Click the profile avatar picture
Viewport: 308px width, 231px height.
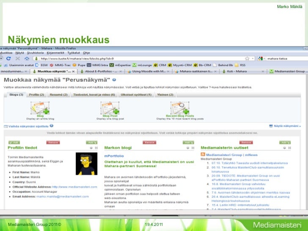tap(86, 164)
